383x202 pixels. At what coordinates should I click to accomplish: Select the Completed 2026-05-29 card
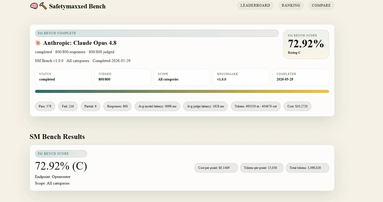[301, 77]
